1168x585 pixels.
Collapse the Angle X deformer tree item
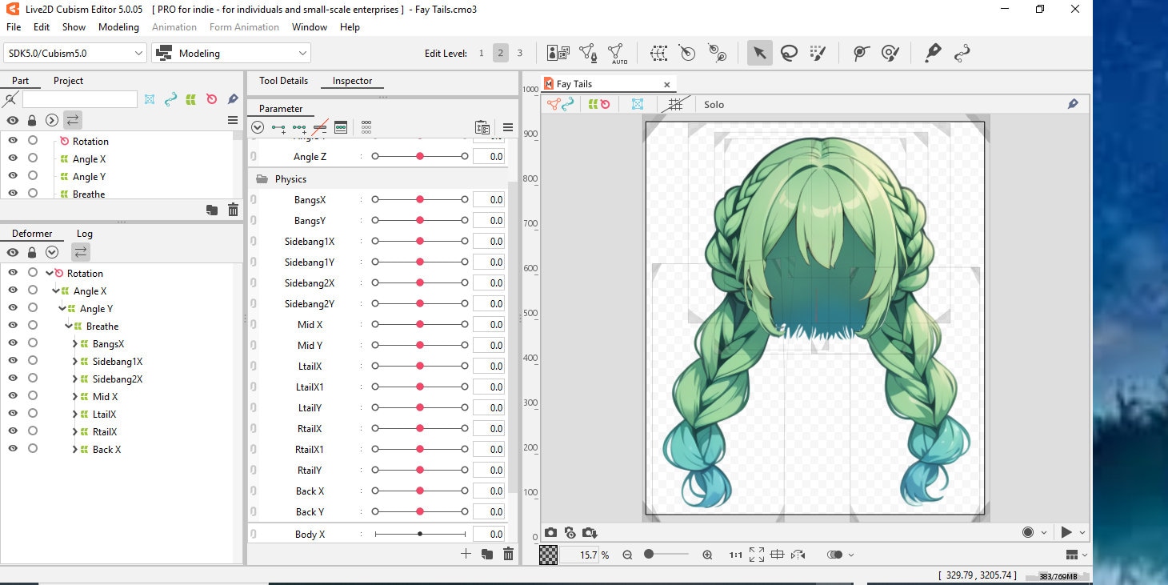pos(56,290)
